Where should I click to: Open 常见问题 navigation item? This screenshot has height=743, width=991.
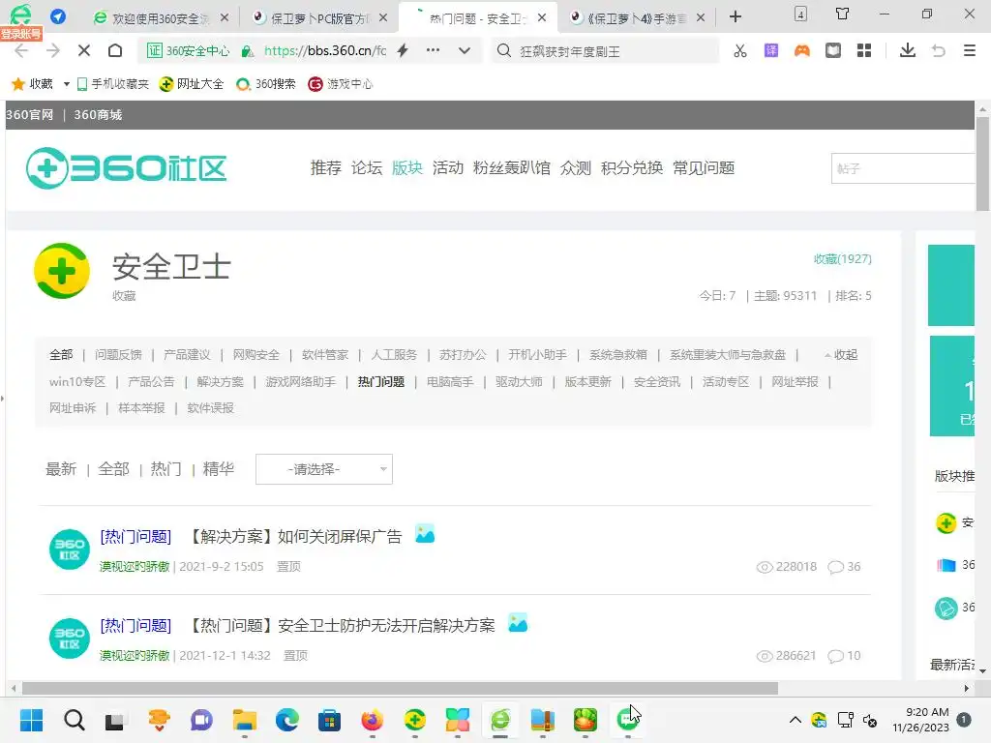(704, 168)
